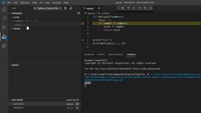Click 'total *= number' code line
Image resolution: width=201 pixels, height=113 pixels.
[114, 27]
